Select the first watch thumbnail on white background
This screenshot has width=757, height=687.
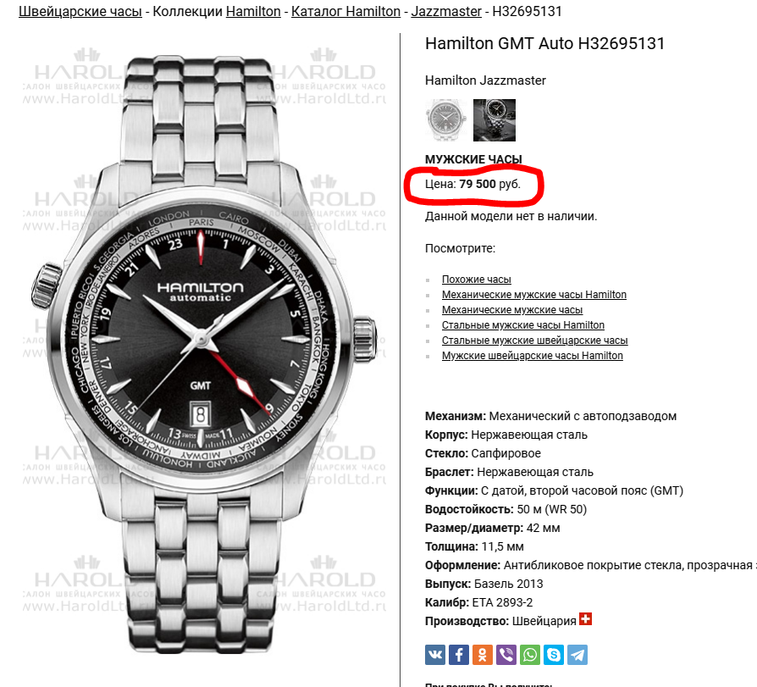(446, 120)
